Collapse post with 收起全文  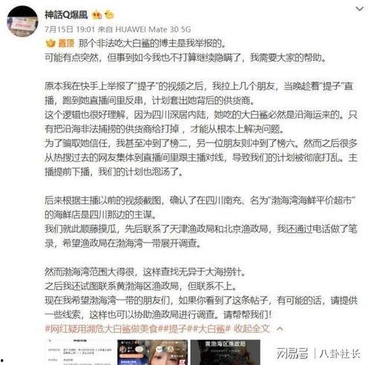[x=252, y=329]
